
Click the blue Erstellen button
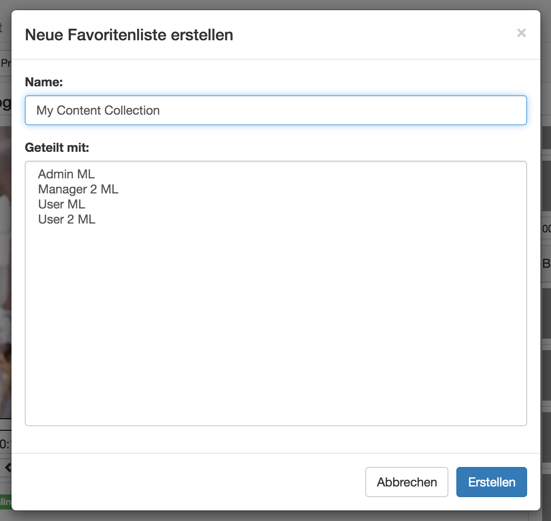pos(491,482)
